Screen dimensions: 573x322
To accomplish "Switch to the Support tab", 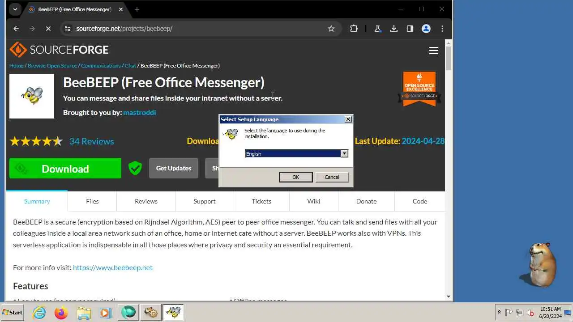I will (205, 201).
